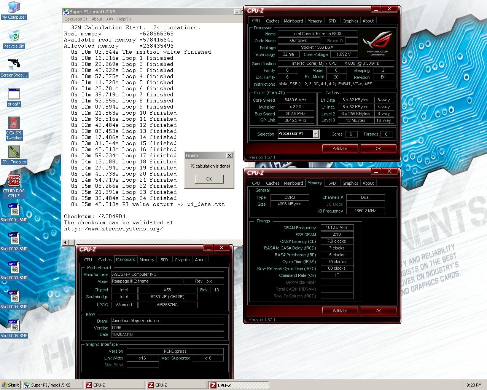Open the Memory tab in the CPU window

coord(315,21)
